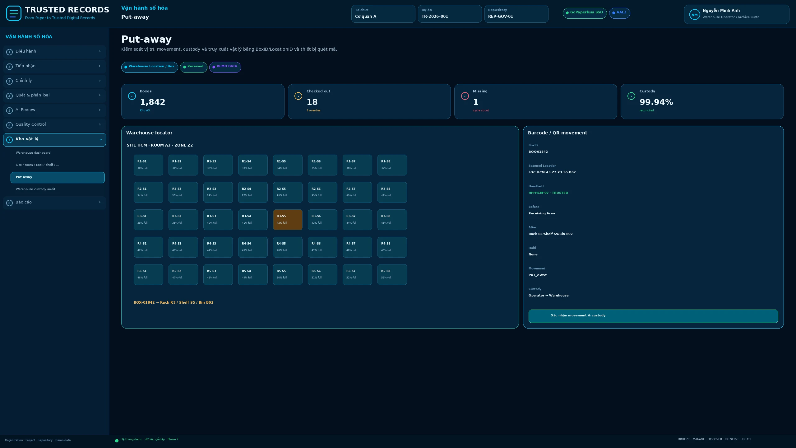Click the GoPaperless SSO badge
This screenshot has height=448, width=796.
click(x=585, y=13)
